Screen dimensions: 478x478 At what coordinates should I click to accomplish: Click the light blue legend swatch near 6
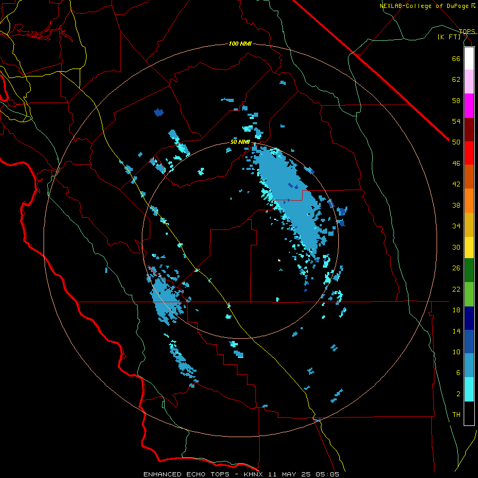[469, 365]
